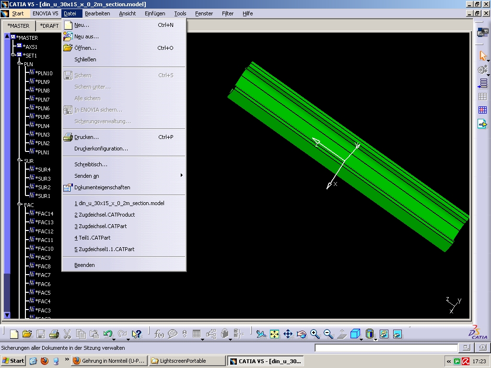Click the Zoom In magnifier icon

coord(315,334)
